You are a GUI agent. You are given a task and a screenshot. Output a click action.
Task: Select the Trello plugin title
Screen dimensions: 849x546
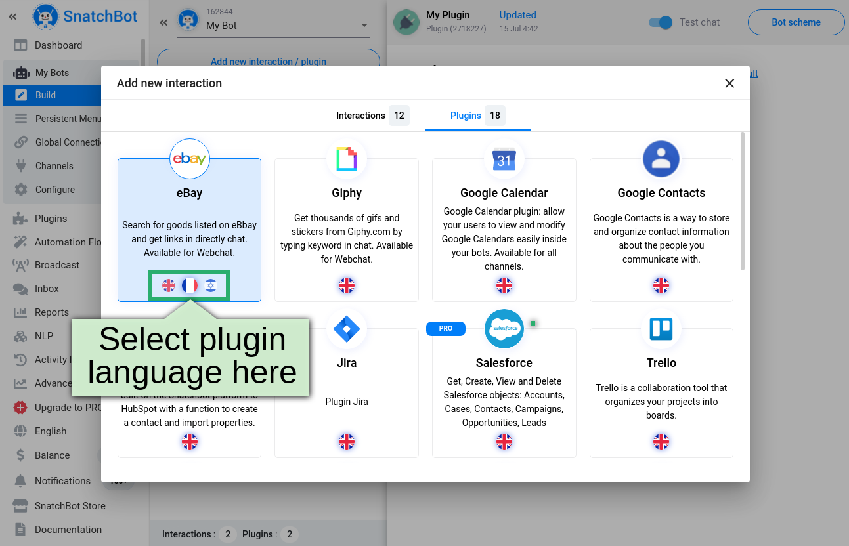click(661, 363)
